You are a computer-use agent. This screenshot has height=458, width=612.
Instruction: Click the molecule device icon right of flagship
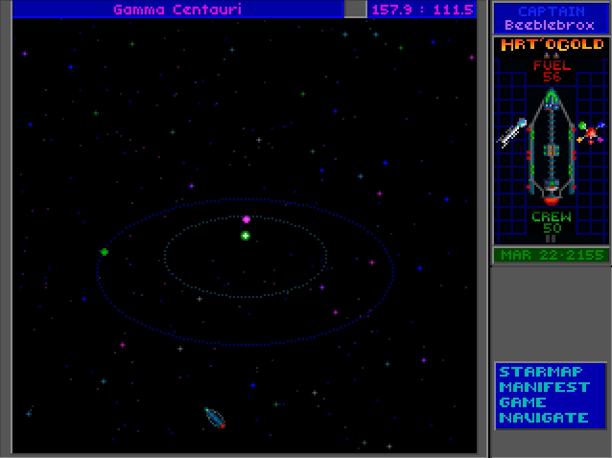click(591, 133)
